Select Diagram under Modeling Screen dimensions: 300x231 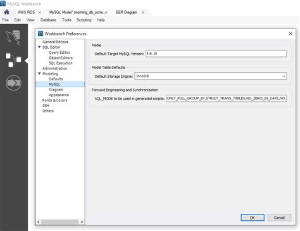pos(56,90)
